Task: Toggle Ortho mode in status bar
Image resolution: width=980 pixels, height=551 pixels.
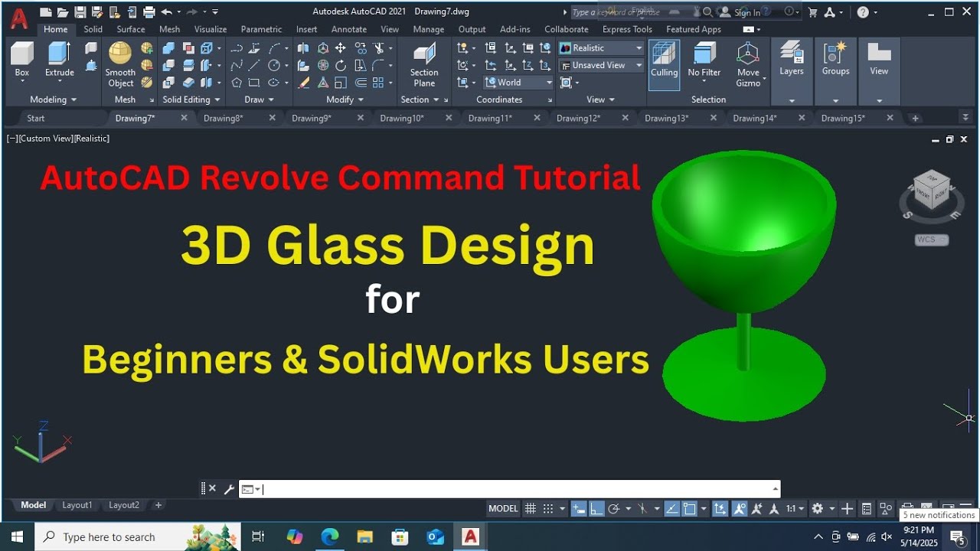Action: coord(596,508)
